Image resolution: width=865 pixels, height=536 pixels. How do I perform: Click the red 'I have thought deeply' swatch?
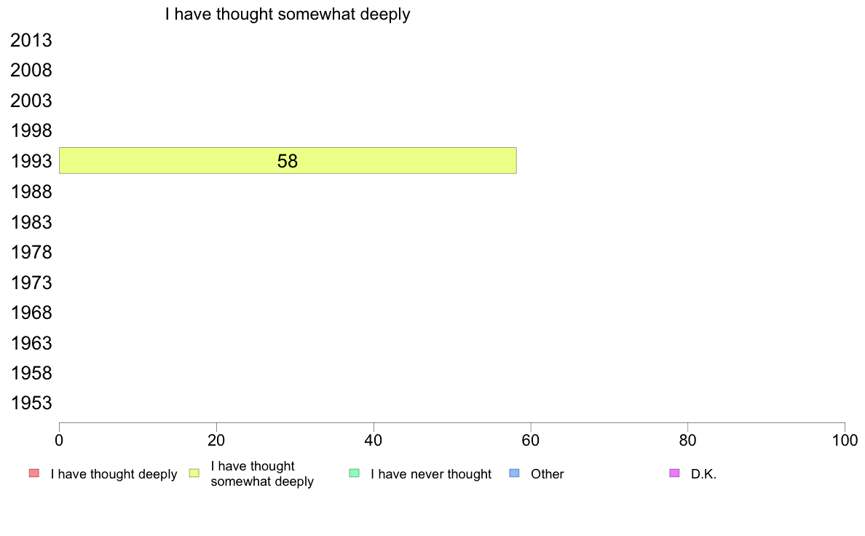coord(33,473)
